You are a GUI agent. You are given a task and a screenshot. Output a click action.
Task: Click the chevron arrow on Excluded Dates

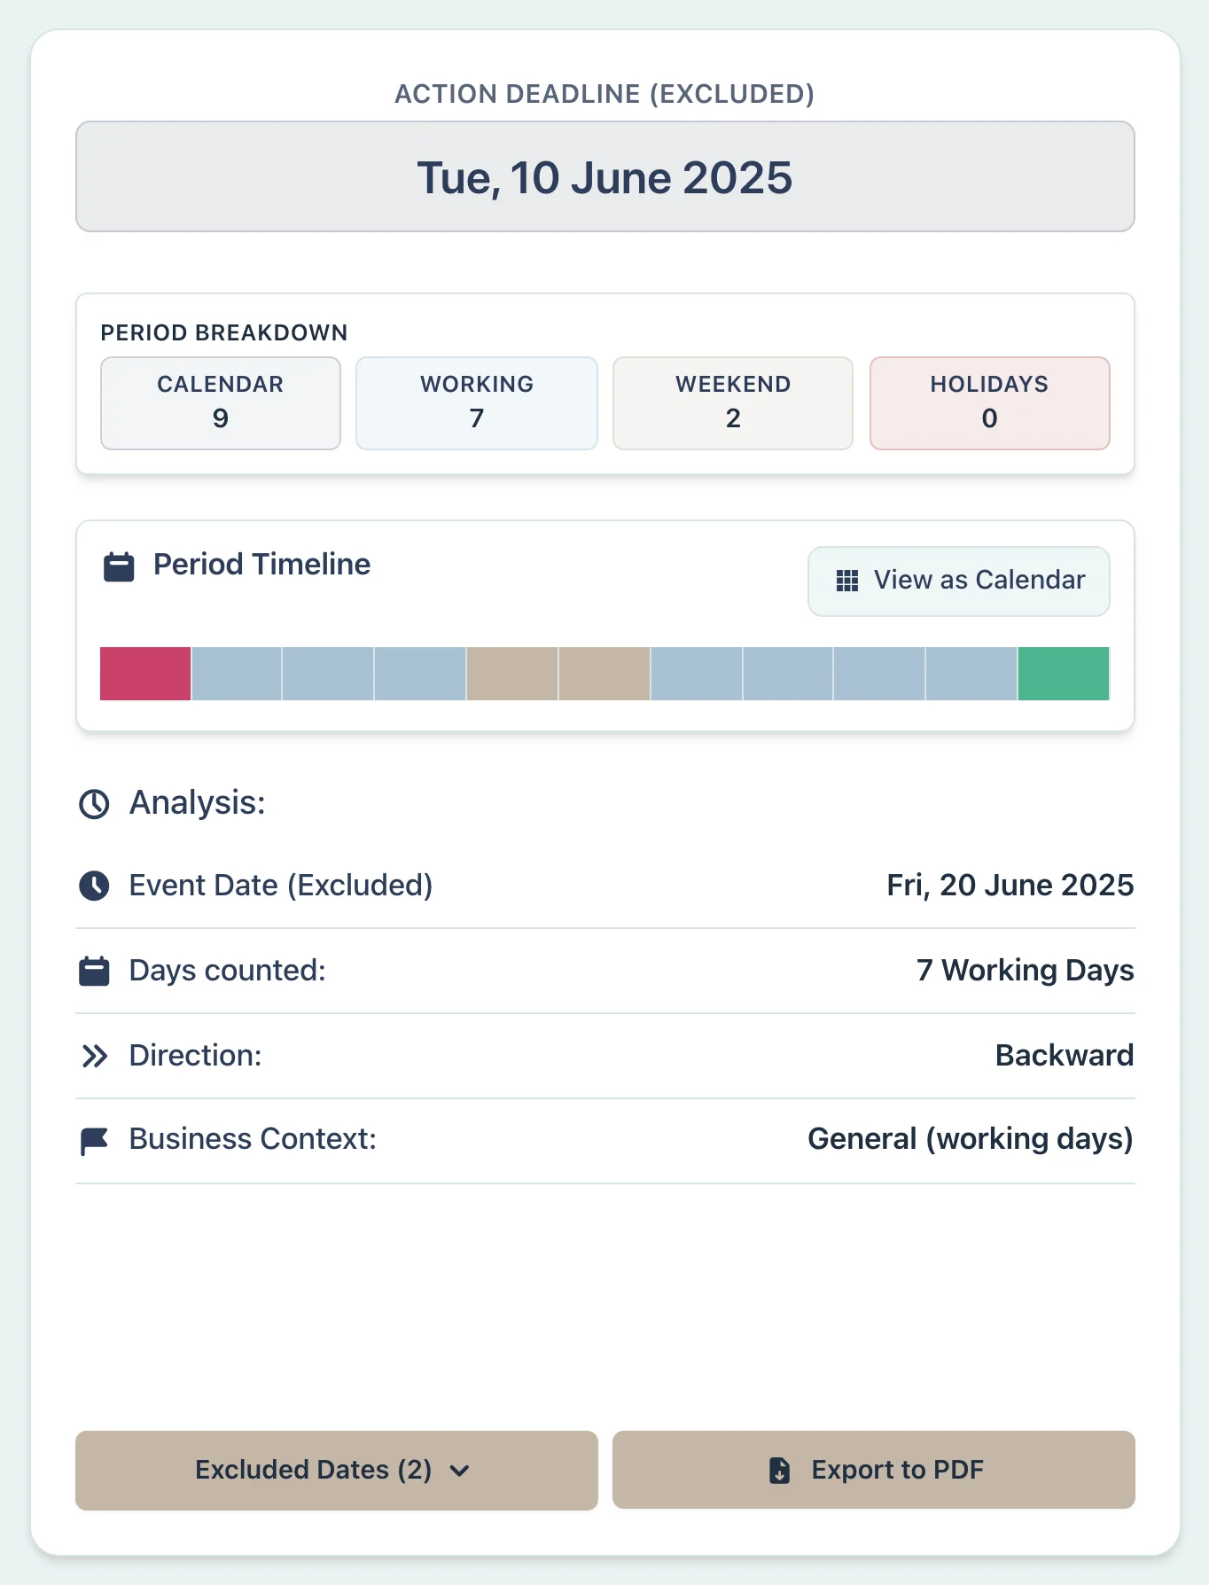click(x=459, y=1471)
